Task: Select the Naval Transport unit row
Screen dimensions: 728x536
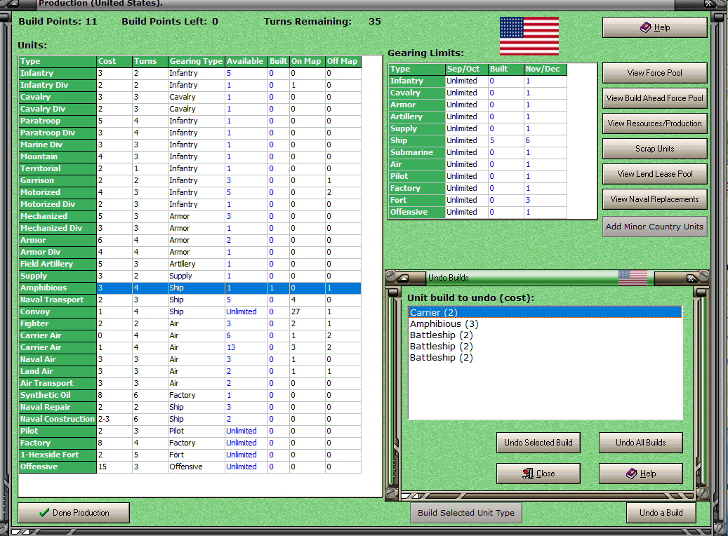Action: click(x=190, y=300)
